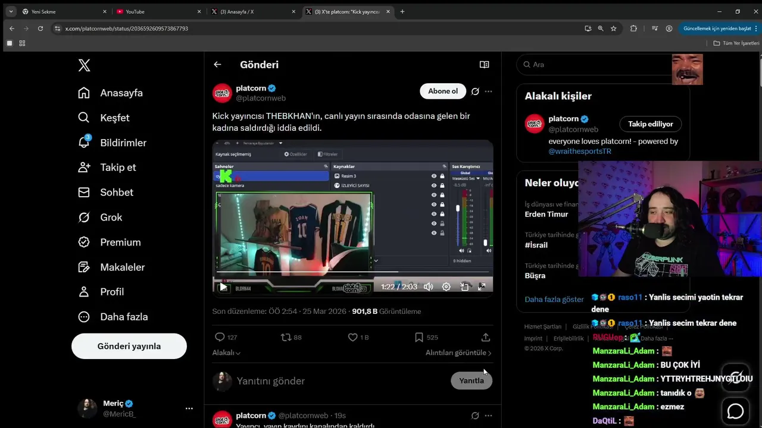Click Grok icon on reply post
The height and width of the screenshot is (428, 762).
tap(475, 416)
